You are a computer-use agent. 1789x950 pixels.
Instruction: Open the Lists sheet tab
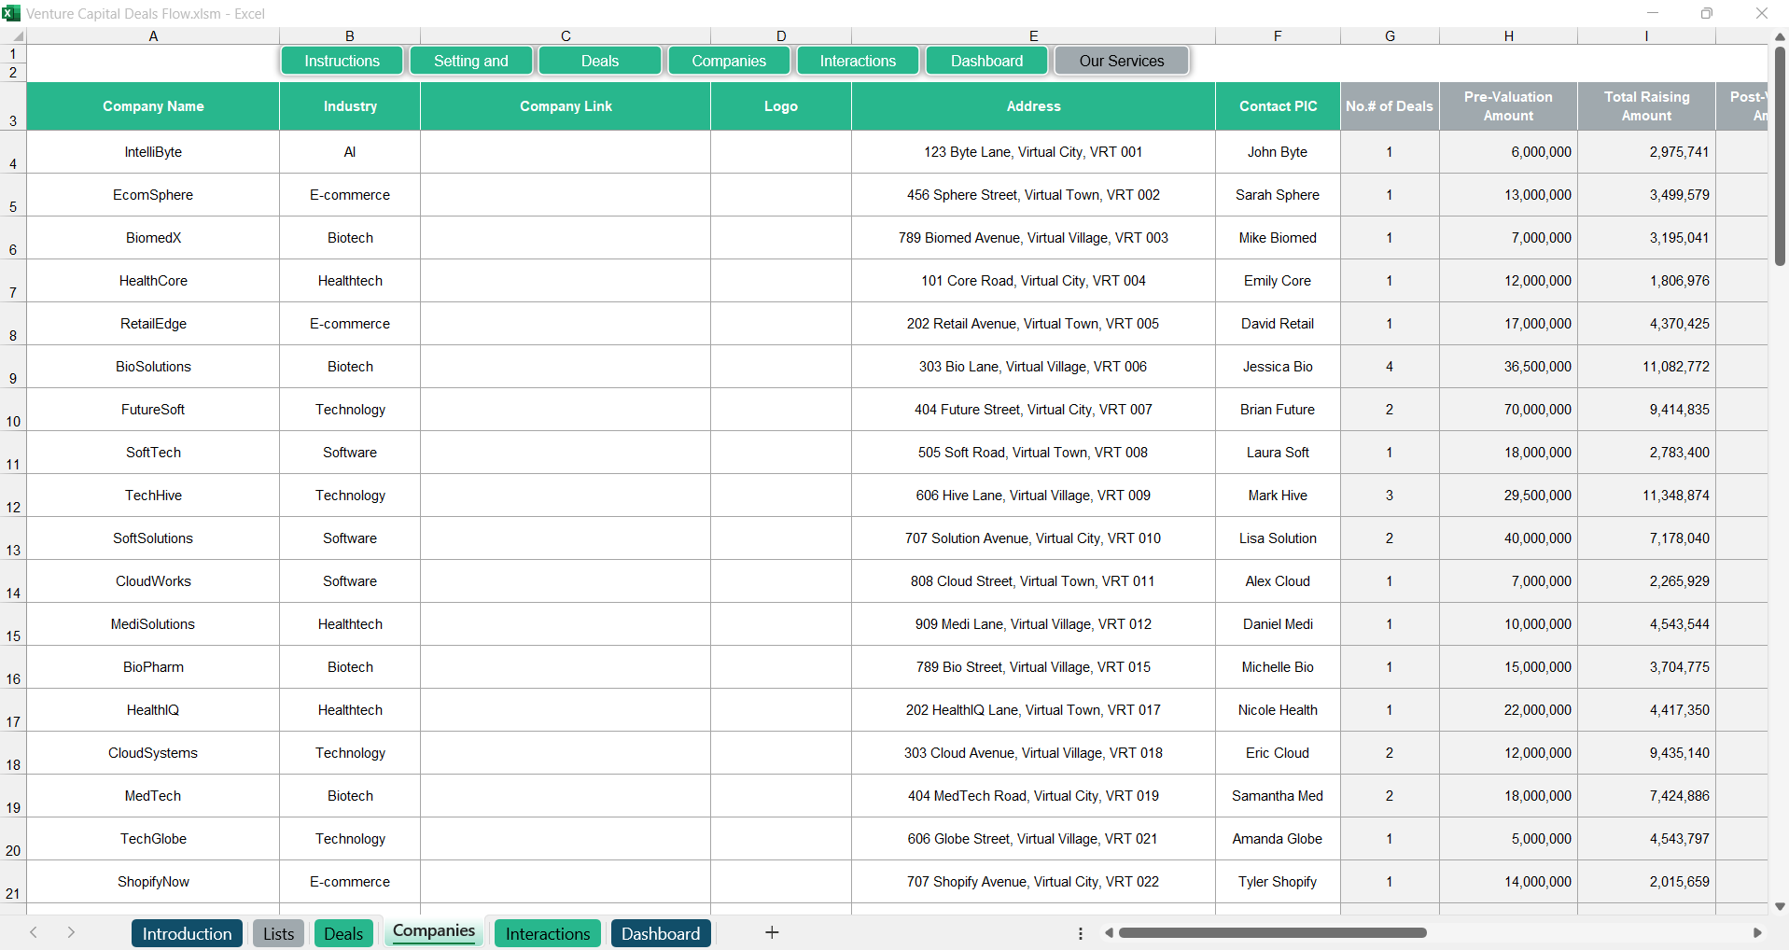click(277, 932)
